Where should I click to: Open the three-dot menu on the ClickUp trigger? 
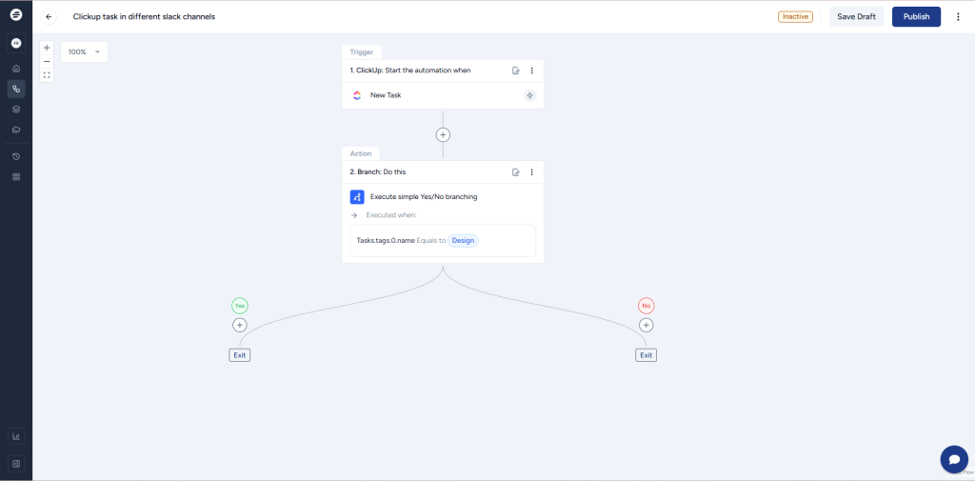(x=531, y=70)
